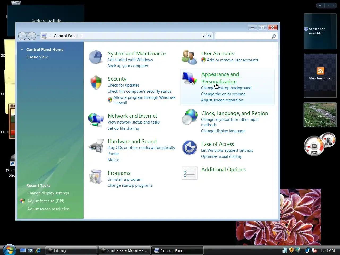Click Set up file sharing
Viewport: 340px width, 255px height.
(x=123, y=128)
